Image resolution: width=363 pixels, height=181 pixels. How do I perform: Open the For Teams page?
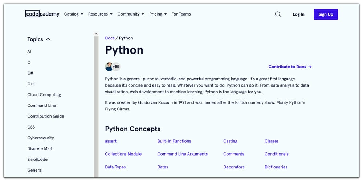click(181, 14)
